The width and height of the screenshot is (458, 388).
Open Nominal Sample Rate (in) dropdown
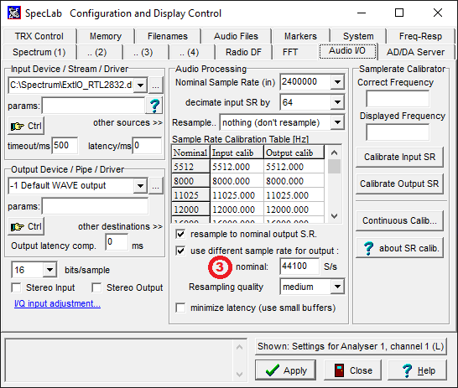(337, 82)
